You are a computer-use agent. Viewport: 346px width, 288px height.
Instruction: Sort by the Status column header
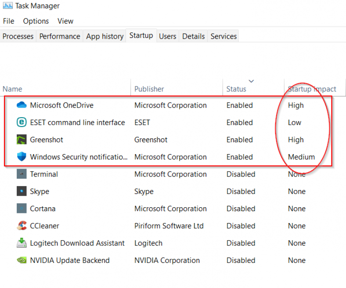point(236,89)
